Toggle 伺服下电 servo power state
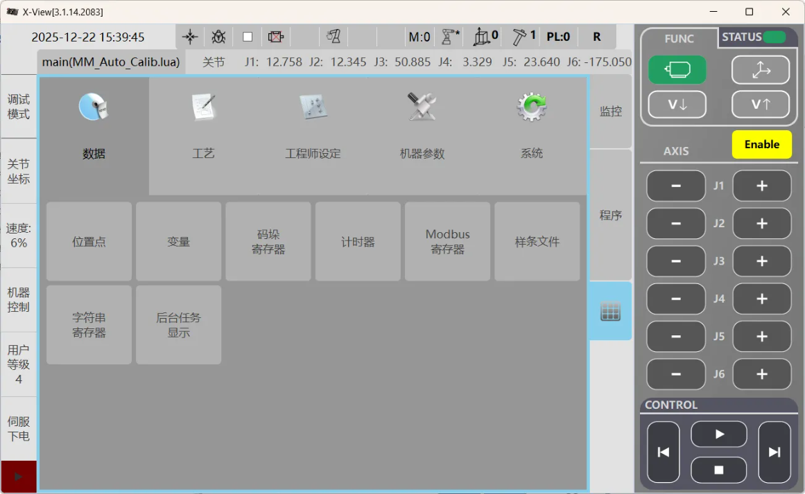The image size is (805, 494). (19, 428)
